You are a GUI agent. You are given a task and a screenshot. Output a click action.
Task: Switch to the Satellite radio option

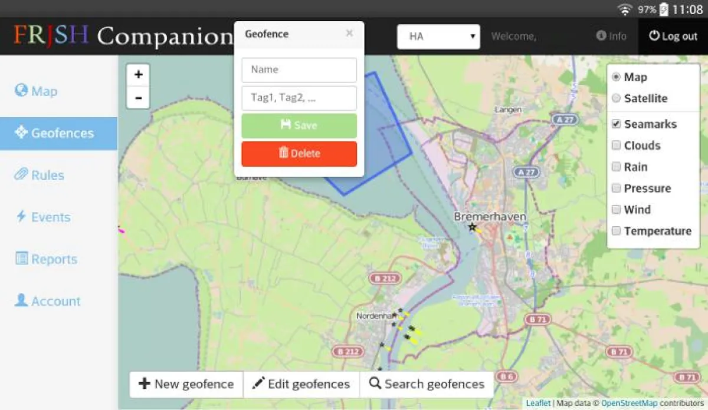616,98
